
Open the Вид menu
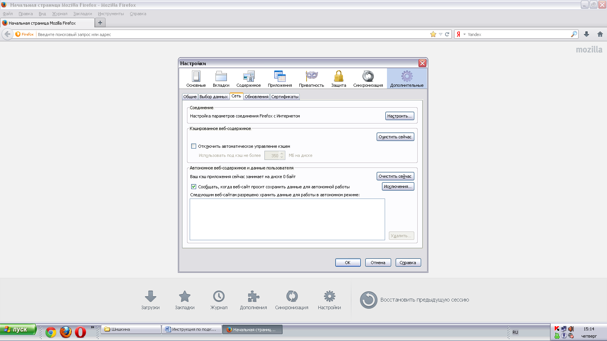(x=42, y=14)
